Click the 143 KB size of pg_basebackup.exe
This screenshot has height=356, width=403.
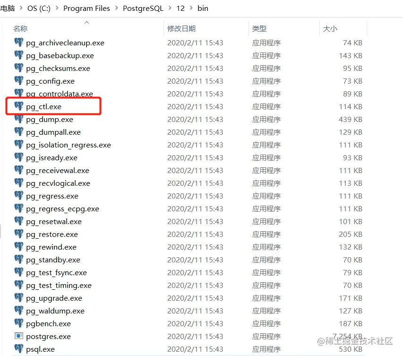pos(350,56)
